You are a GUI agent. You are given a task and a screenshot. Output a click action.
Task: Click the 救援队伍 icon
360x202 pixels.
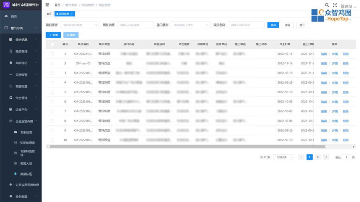pyautogui.click(x=15, y=174)
